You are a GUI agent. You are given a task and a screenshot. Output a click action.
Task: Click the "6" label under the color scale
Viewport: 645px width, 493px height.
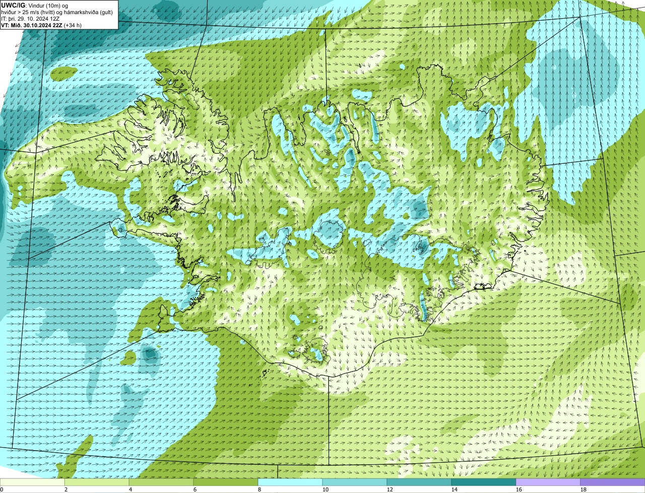point(195,489)
